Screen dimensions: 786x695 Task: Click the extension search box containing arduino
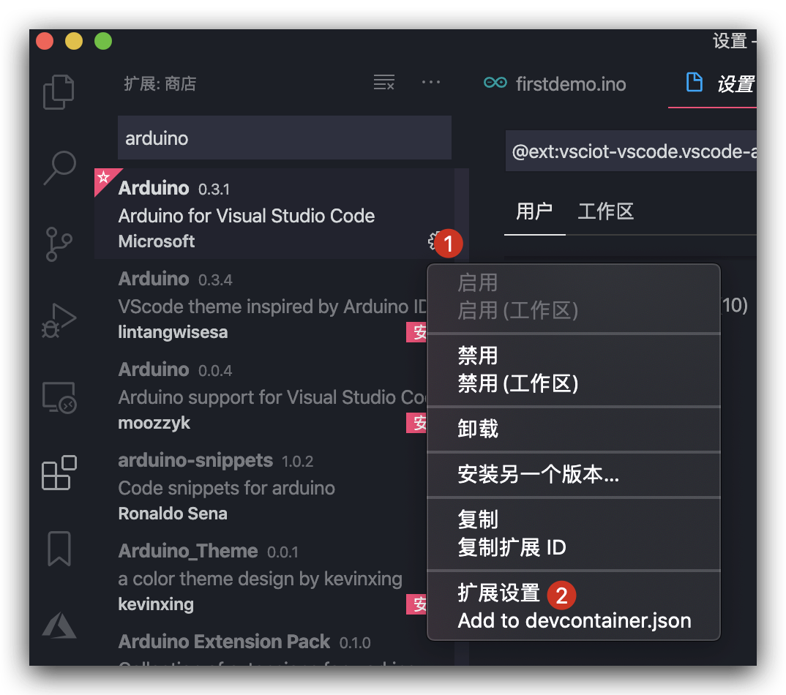pos(284,138)
